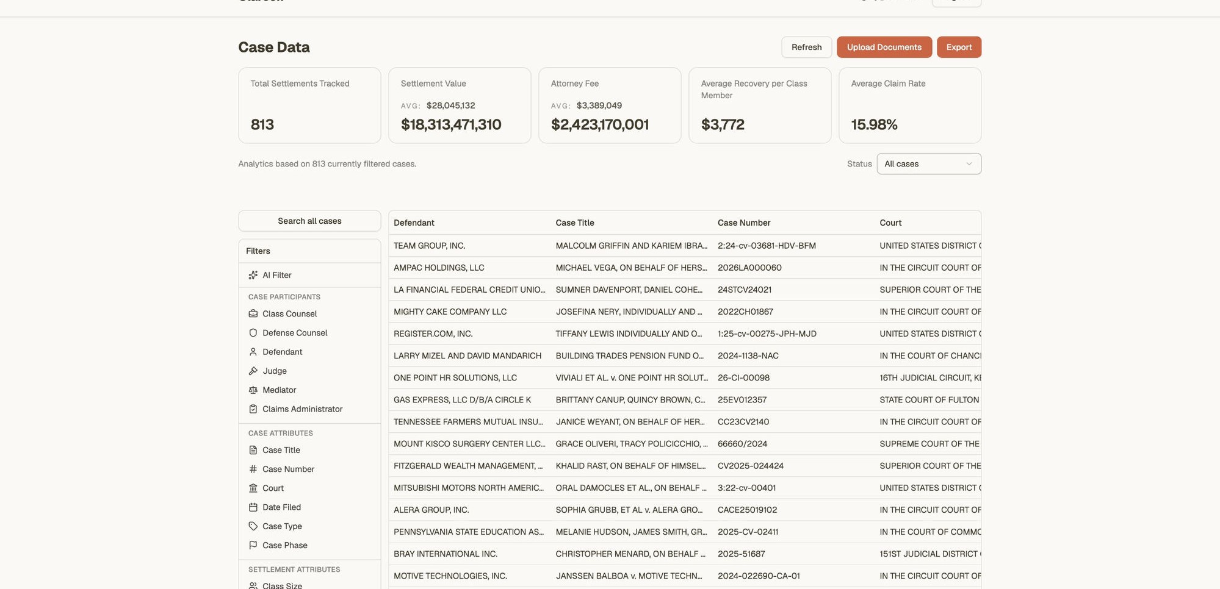
Task: Sort by the Court column header
Action: coord(890,223)
